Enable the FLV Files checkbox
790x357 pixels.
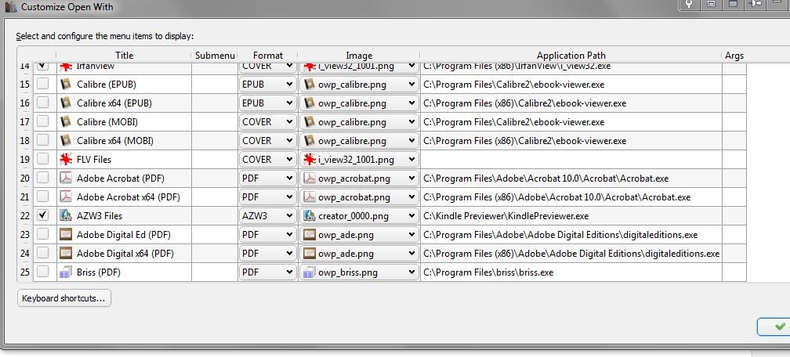coord(43,159)
